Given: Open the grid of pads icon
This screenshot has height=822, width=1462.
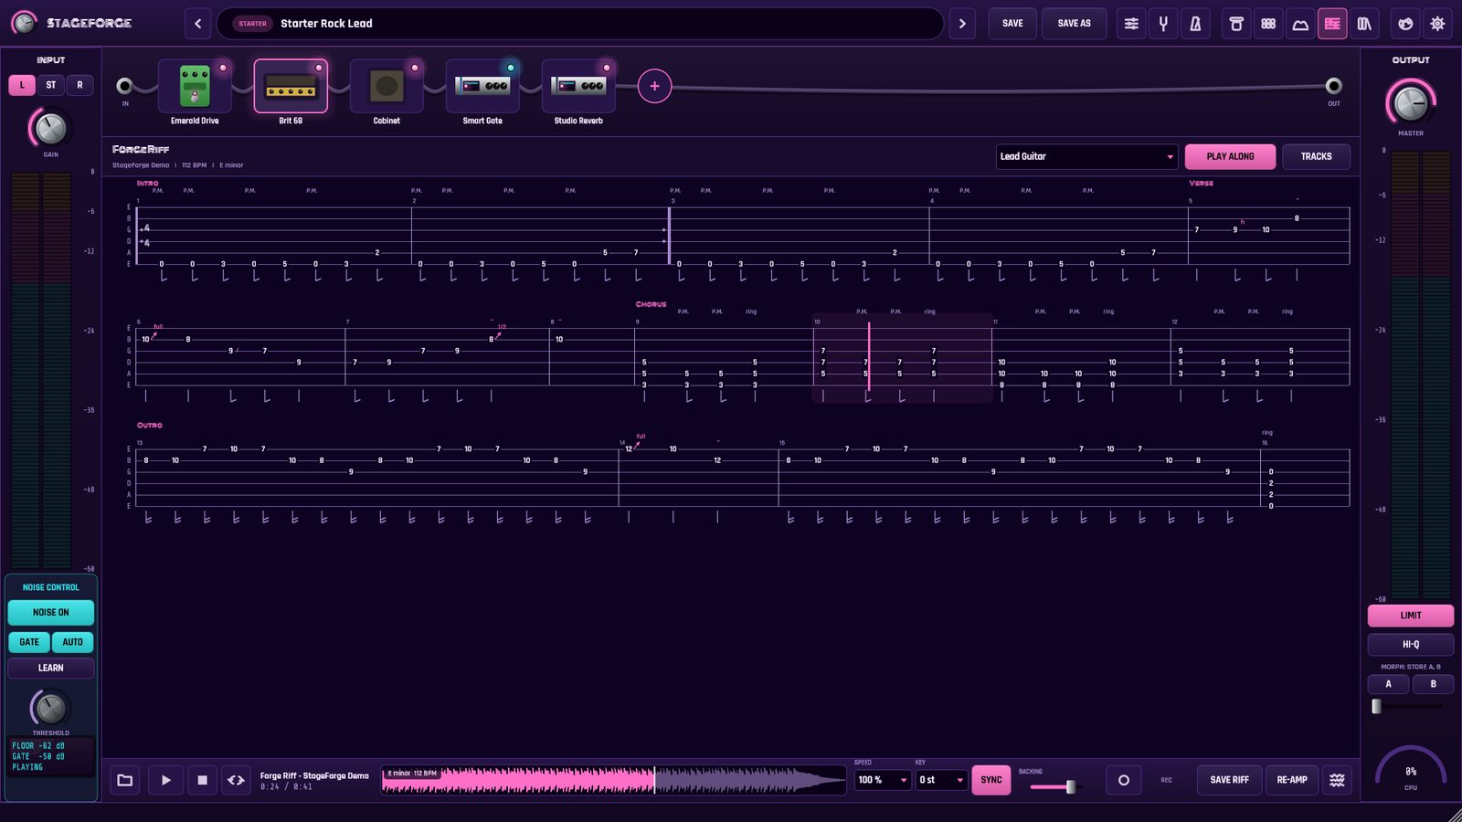Looking at the screenshot, I should pos(1268,24).
